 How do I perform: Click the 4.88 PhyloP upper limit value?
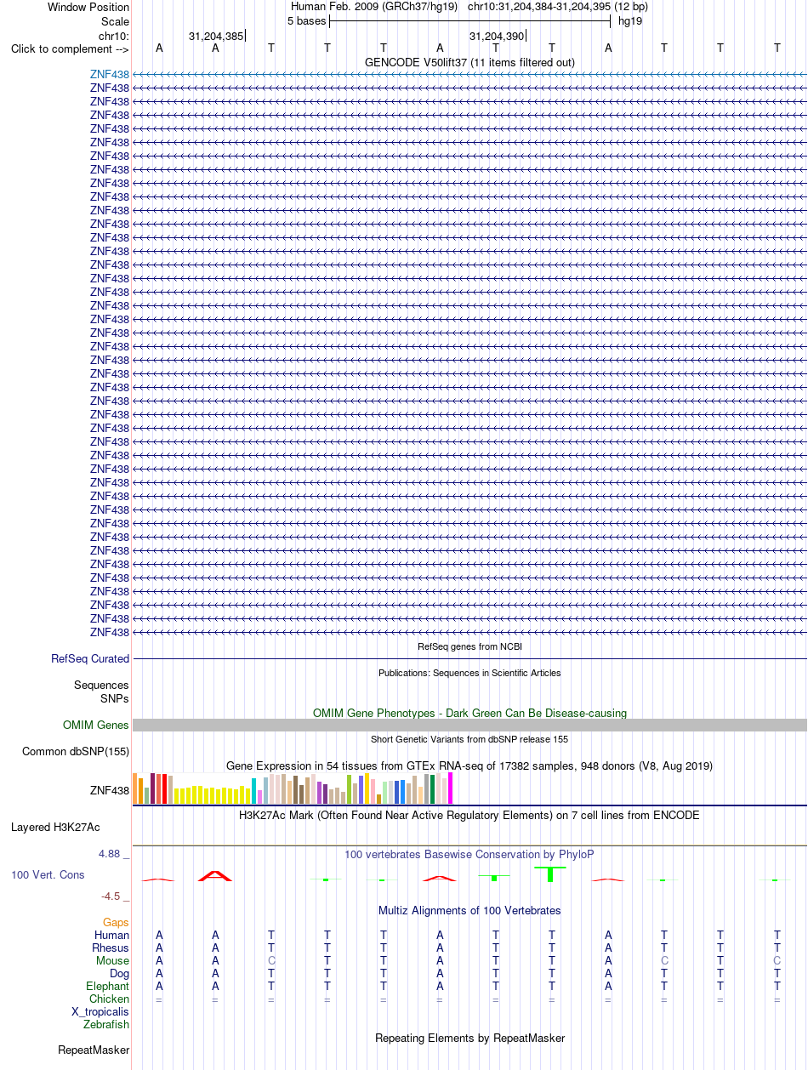click(112, 854)
